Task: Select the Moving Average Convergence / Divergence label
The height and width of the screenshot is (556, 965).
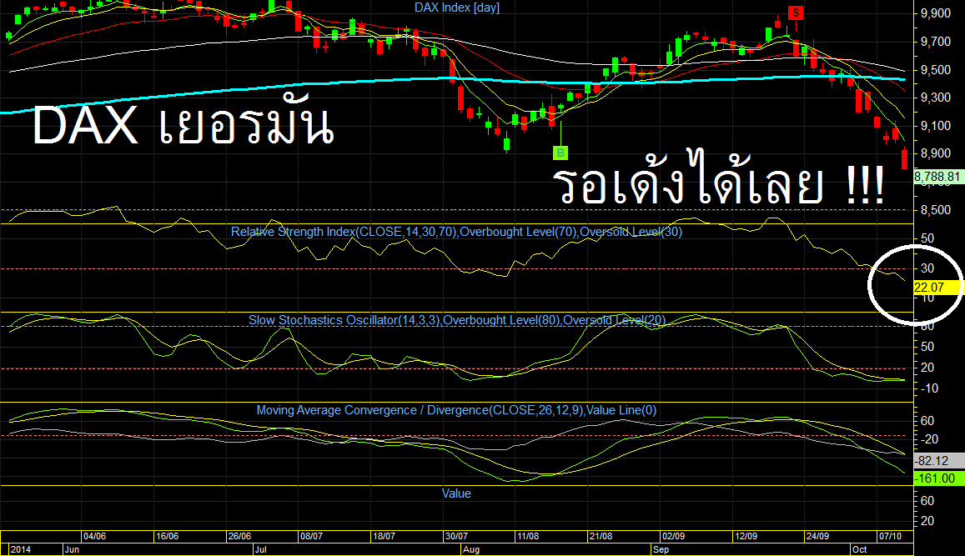Action: coord(457,410)
